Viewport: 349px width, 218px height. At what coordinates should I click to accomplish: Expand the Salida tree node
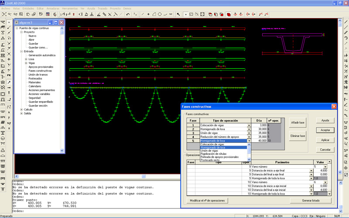pyautogui.click(x=21, y=113)
